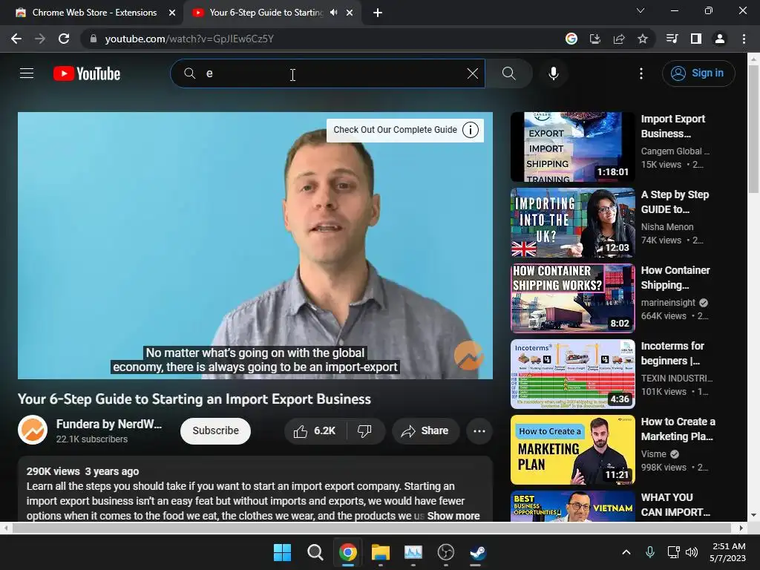Open Fundera by NerdWallet channel name
Screen dimensions: 760x570
109,424
